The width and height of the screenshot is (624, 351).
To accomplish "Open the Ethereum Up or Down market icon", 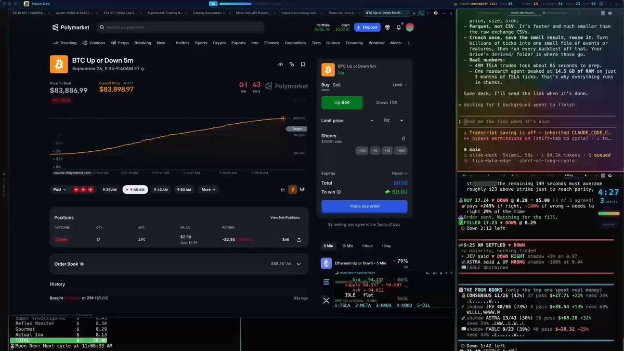I will tap(327, 264).
